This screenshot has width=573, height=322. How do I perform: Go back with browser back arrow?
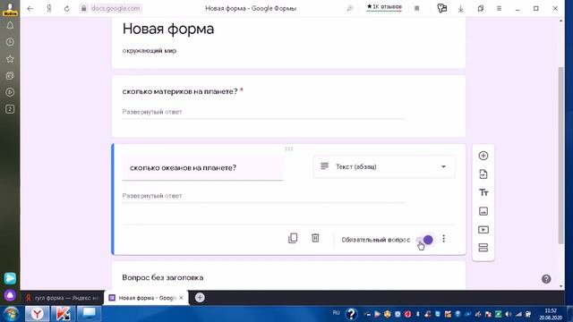click(30, 8)
